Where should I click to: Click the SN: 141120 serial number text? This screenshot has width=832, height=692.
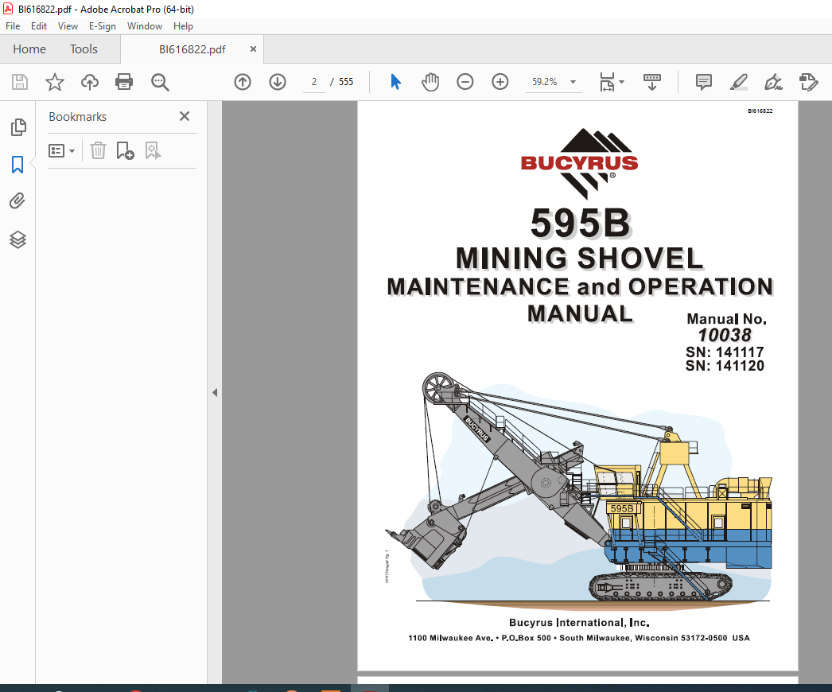pos(725,366)
